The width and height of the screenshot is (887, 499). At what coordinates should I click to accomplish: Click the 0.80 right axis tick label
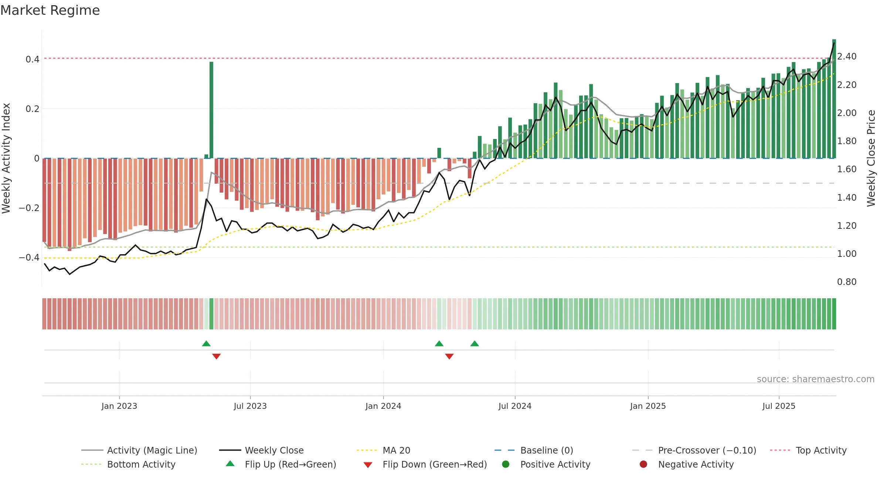point(847,282)
